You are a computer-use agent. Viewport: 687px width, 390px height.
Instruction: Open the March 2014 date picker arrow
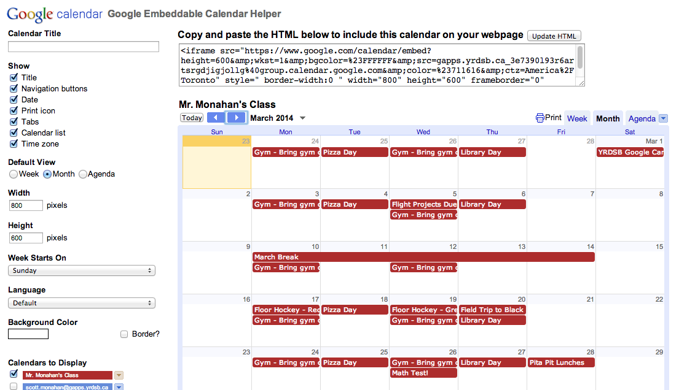(x=302, y=118)
